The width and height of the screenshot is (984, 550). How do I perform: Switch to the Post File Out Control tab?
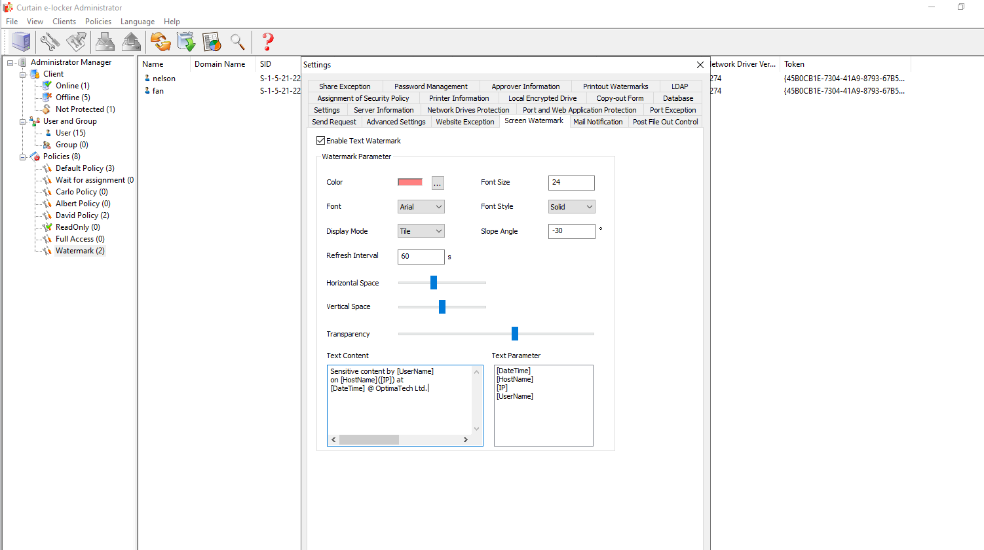[x=666, y=122]
